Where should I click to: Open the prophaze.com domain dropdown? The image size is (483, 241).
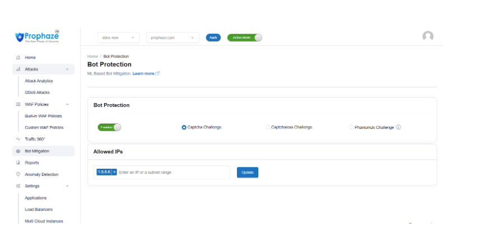pyautogui.click(x=173, y=38)
